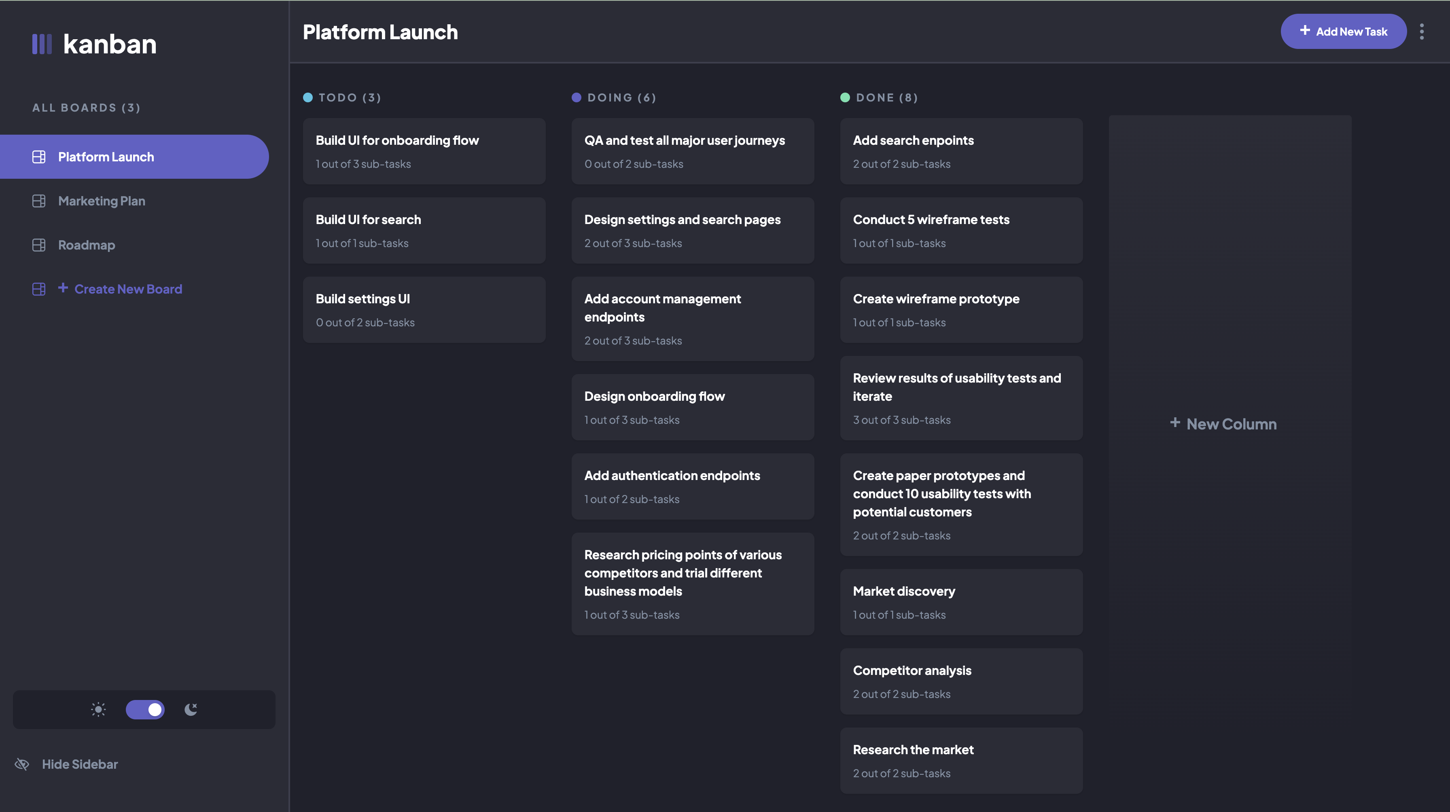This screenshot has width=1450, height=812.
Task: Open the Competitor analysis task card
Action: (x=961, y=681)
